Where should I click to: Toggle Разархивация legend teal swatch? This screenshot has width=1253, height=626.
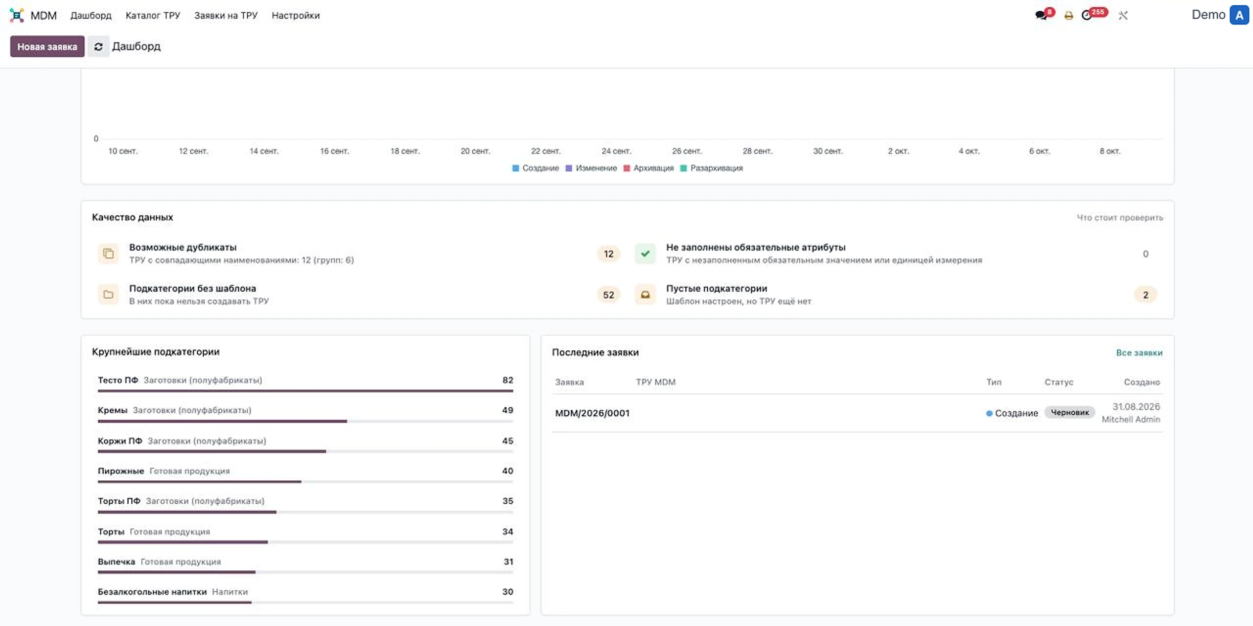pos(683,168)
